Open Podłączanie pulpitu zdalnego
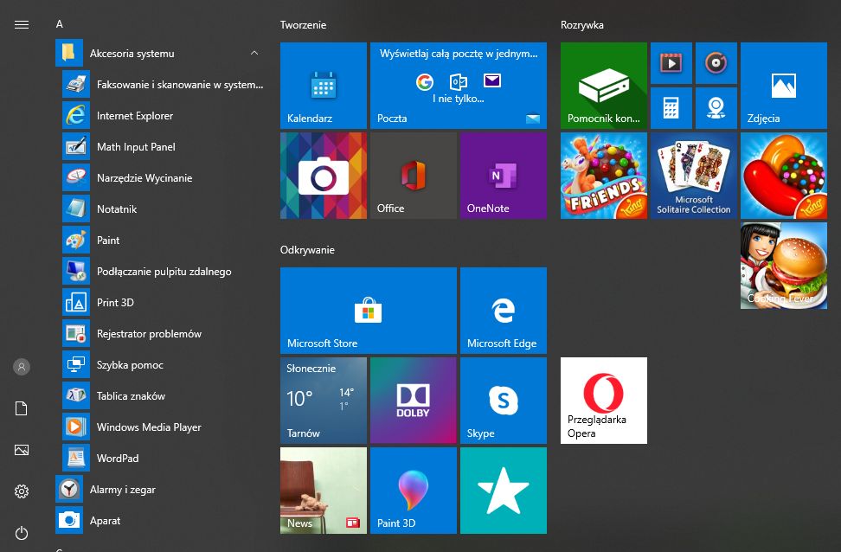The image size is (841, 552). click(x=163, y=271)
